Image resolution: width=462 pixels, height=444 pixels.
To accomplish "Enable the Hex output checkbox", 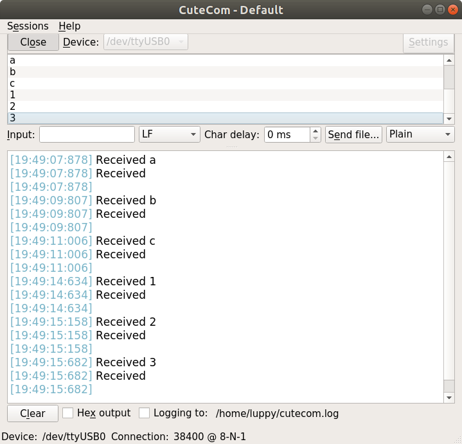I will (67, 413).
